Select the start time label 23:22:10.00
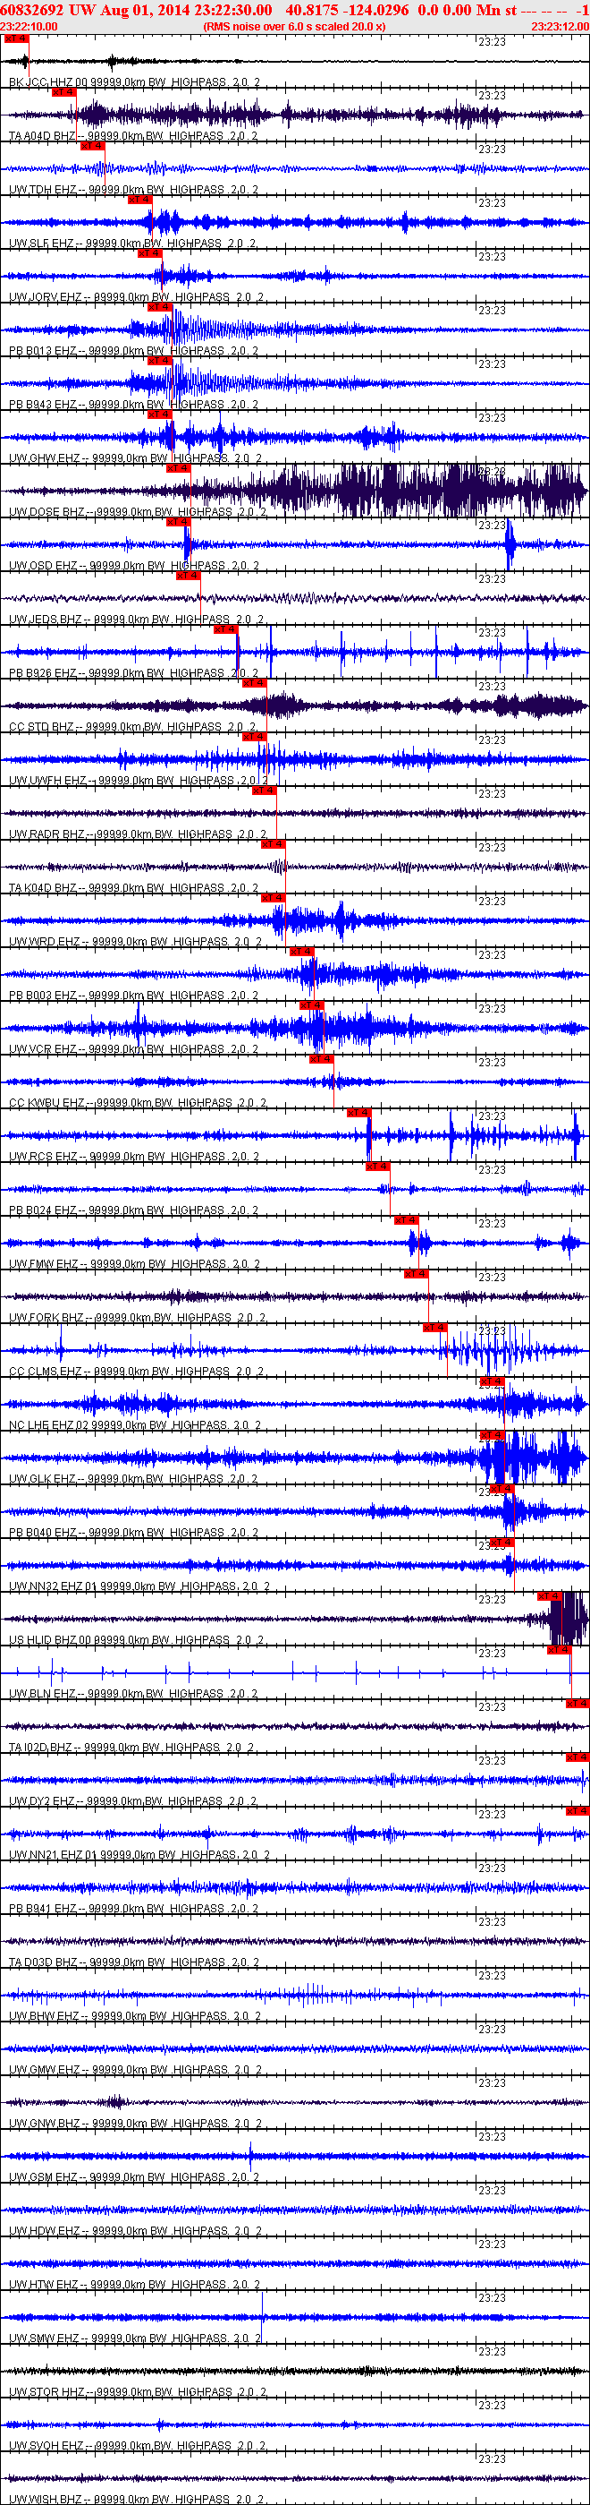590x2505 pixels. 29,26
